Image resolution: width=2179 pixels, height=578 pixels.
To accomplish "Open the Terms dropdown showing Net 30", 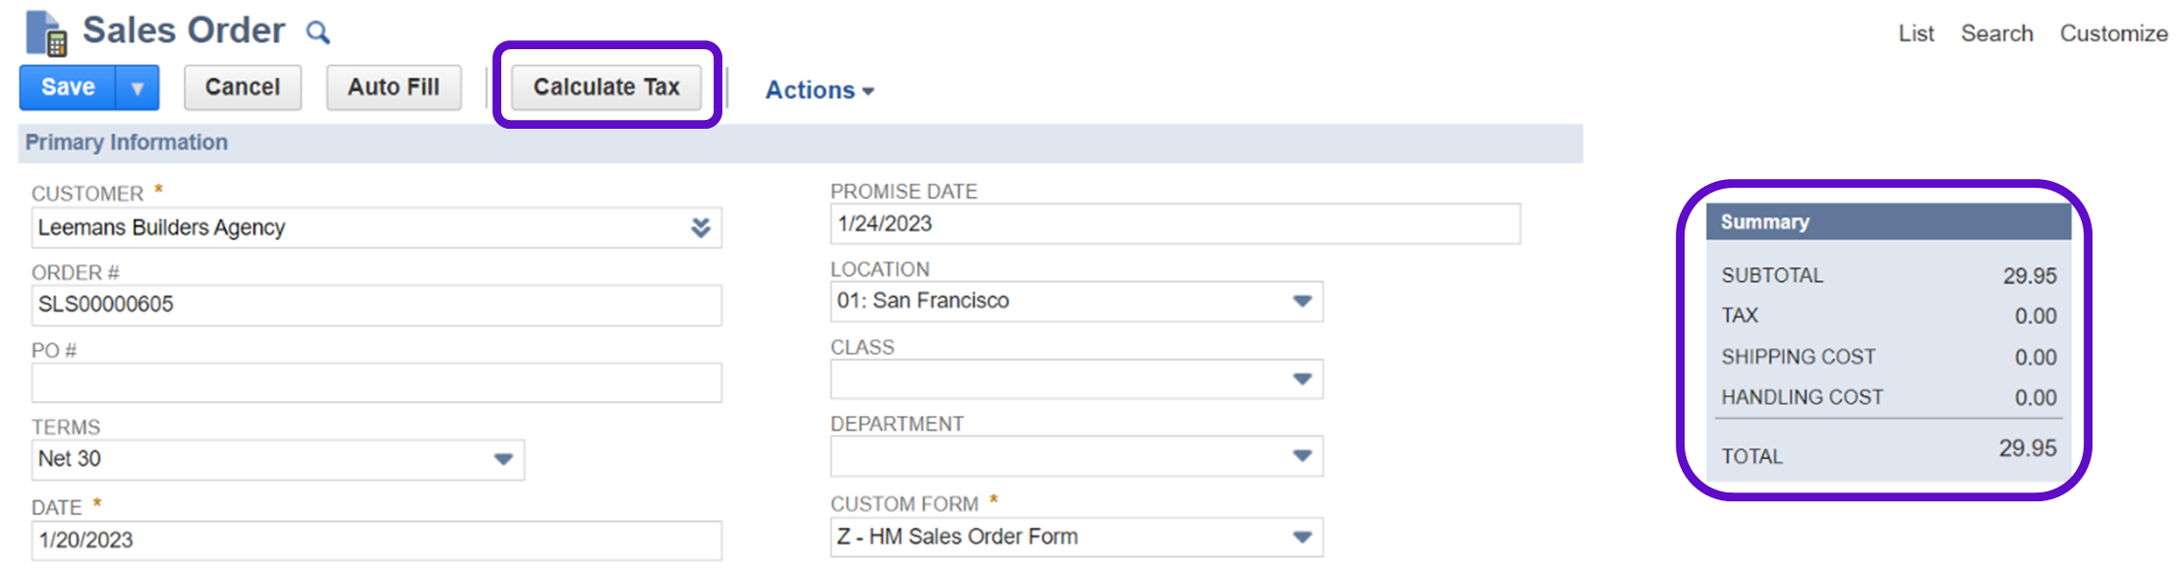I will pos(502,459).
